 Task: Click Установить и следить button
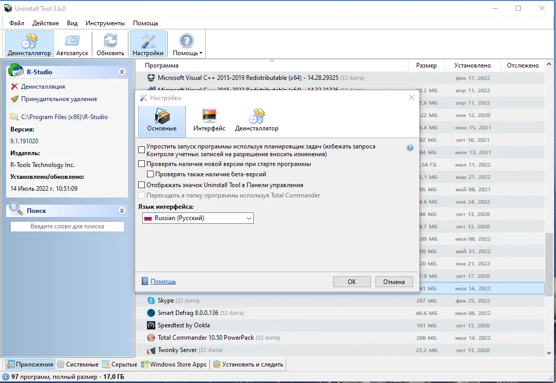click(248, 364)
